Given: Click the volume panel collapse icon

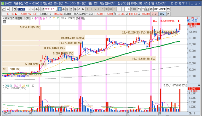Looking at the screenshot, I should tap(199, 85).
